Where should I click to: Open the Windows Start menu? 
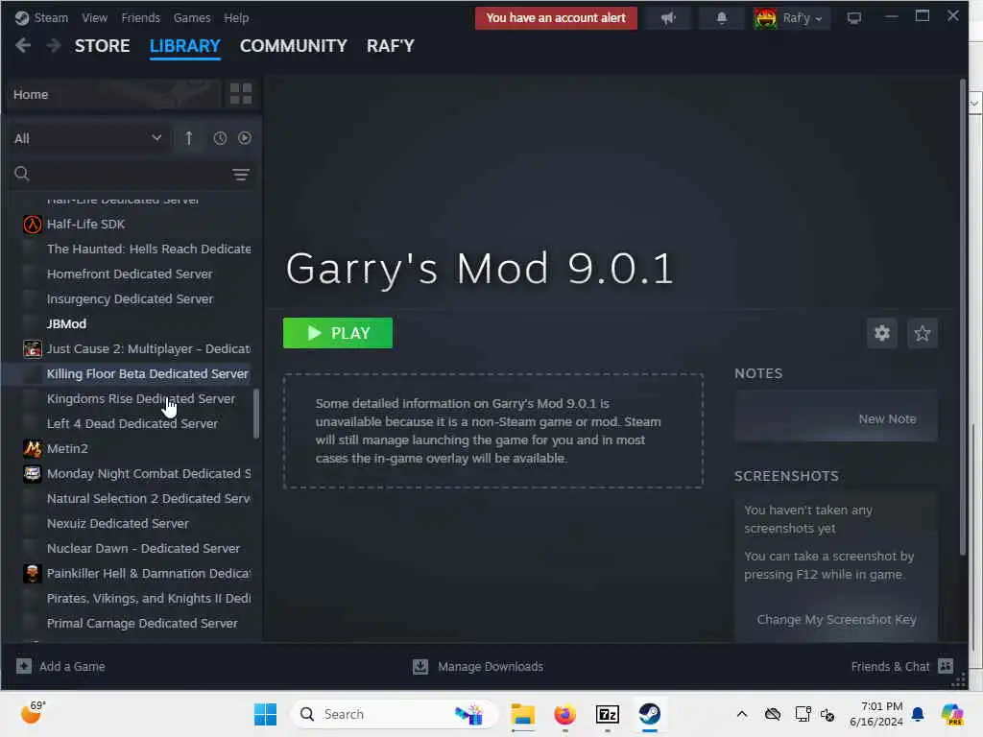point(265,714)
